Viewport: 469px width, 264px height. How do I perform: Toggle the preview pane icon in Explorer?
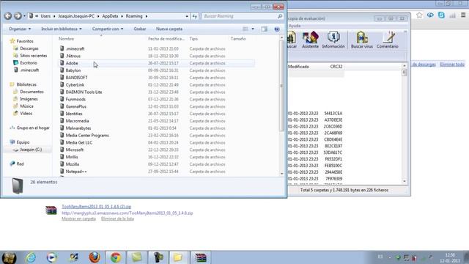(x=265, y=29)
